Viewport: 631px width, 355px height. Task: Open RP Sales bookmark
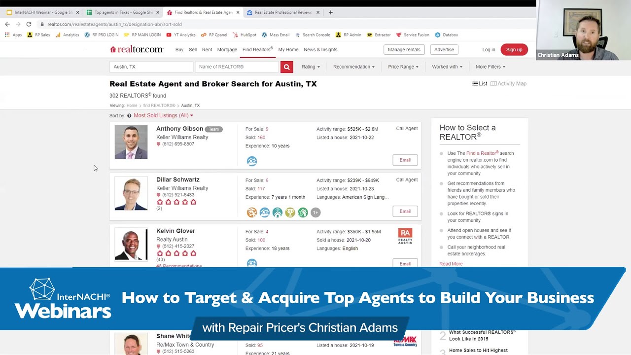pos(38,35)
